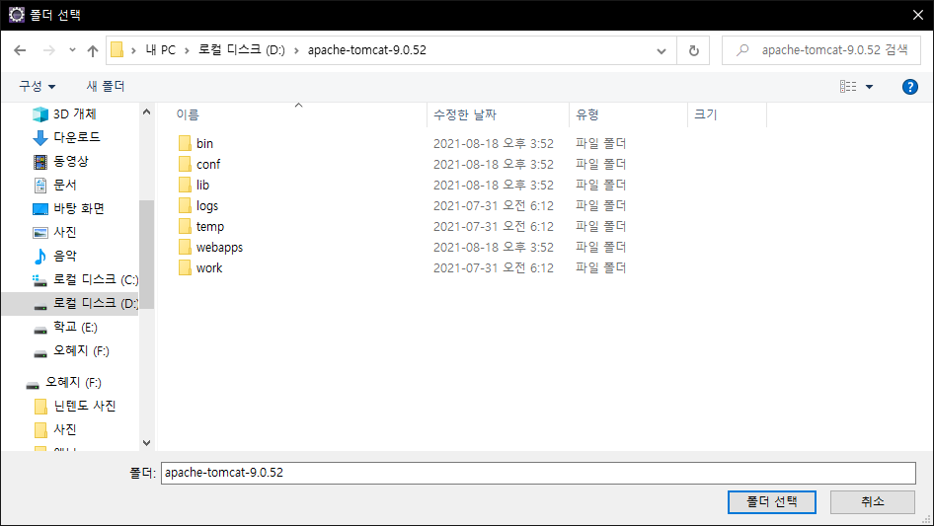Click the 음악 music note icon
This screenshot has width=934, height=526.
(x=39, y=257)
